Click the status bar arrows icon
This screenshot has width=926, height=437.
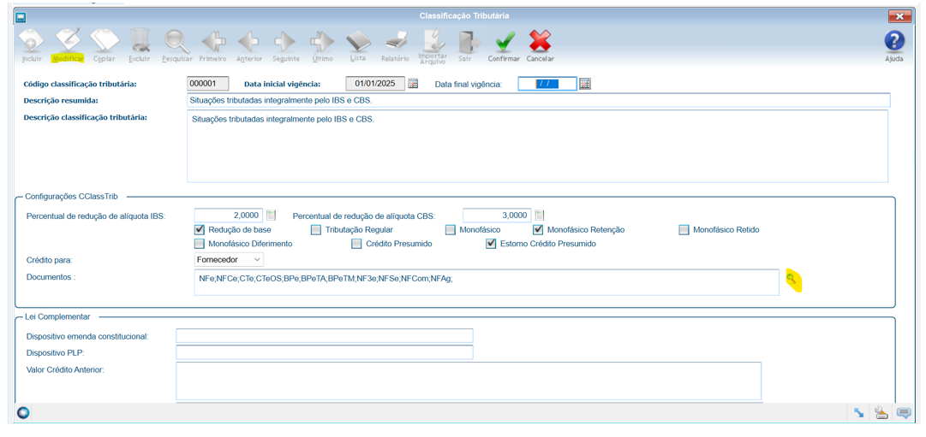[x=858, y=413]
